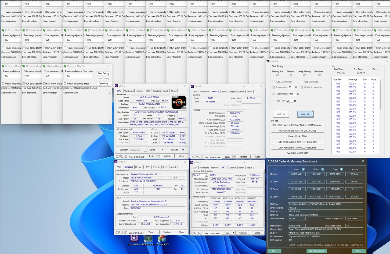
Task: Click the Open Log button
Action: click(103, 83)
